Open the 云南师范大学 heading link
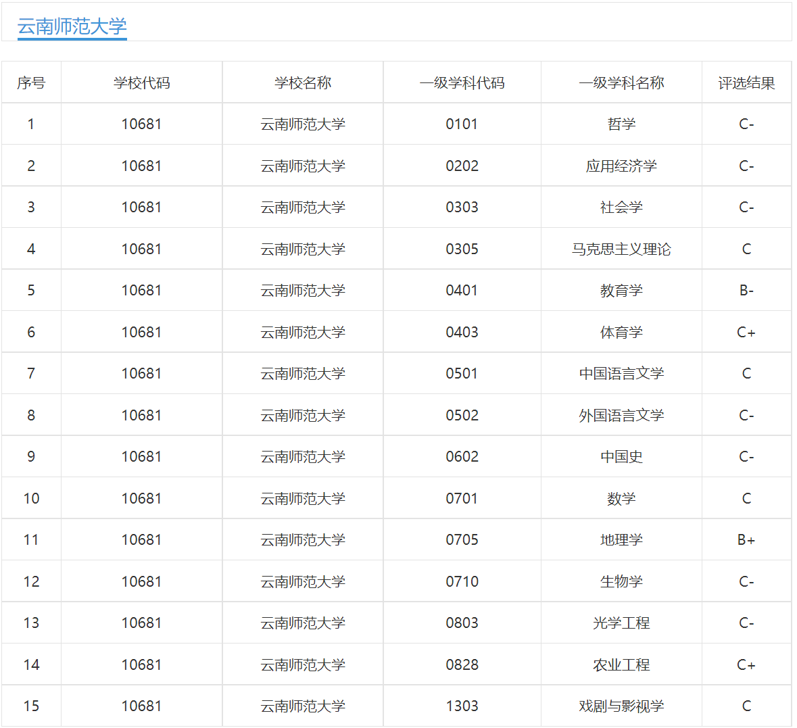Screen dimensions: 797x728 click(x=72, y=26)
